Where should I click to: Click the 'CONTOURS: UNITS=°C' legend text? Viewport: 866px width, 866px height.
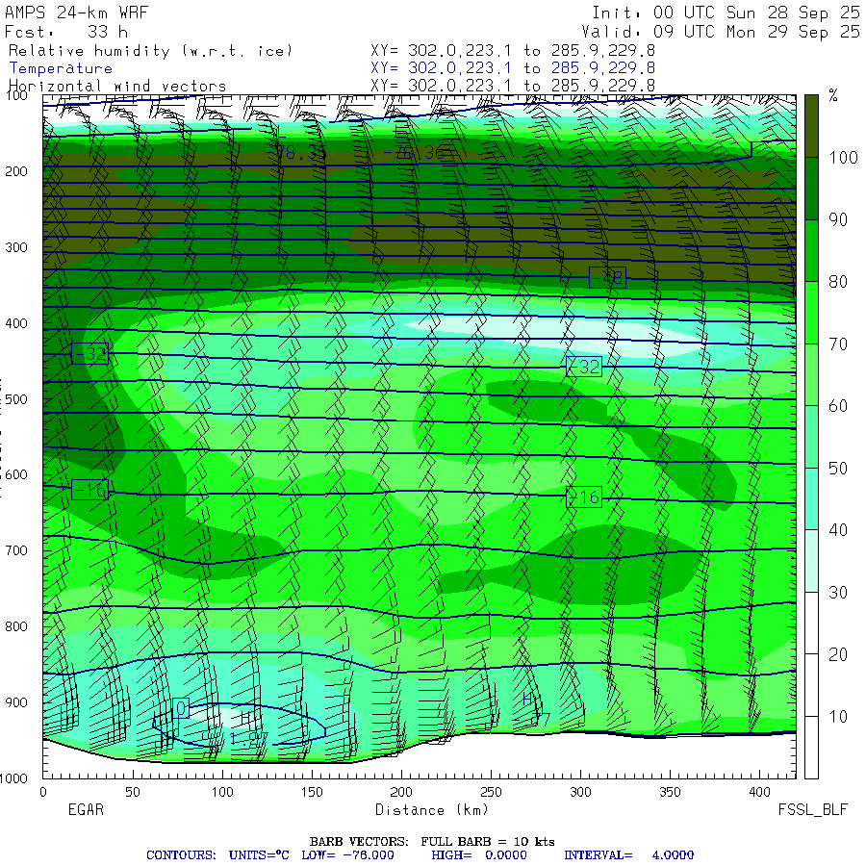(x=217, y=855)
